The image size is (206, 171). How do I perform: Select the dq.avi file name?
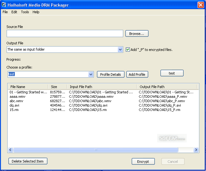tap(14, 105)
